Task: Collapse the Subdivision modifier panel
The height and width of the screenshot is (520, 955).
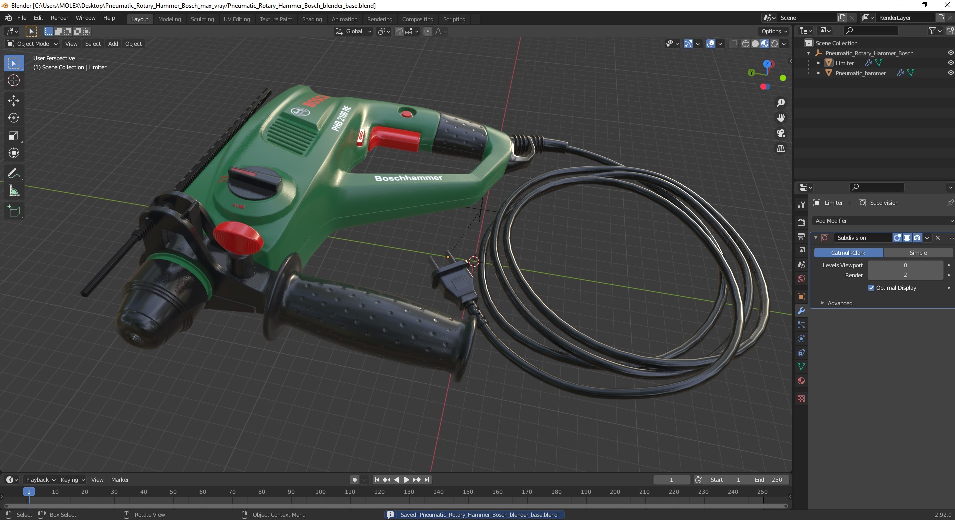Action: (816, 238)
